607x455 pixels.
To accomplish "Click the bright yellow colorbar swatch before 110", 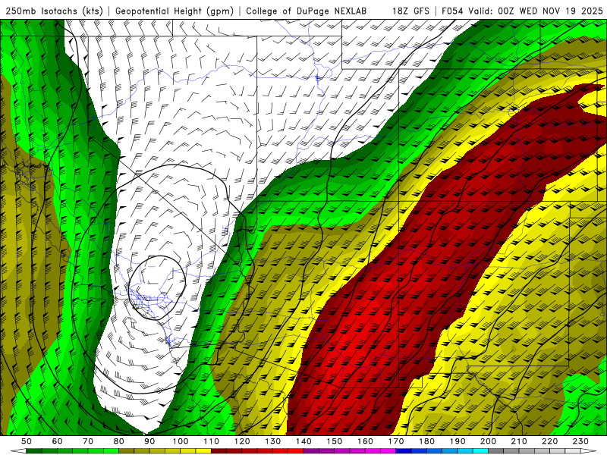I will tap(203, 450).
